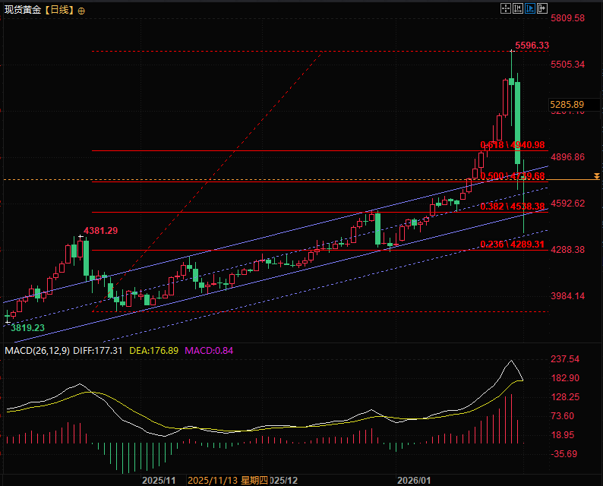Click the 4592.62 price axis value
Image resolution: width=603 pixels, height=486 pixels.
pyautogui.click(x=567, y=204)
